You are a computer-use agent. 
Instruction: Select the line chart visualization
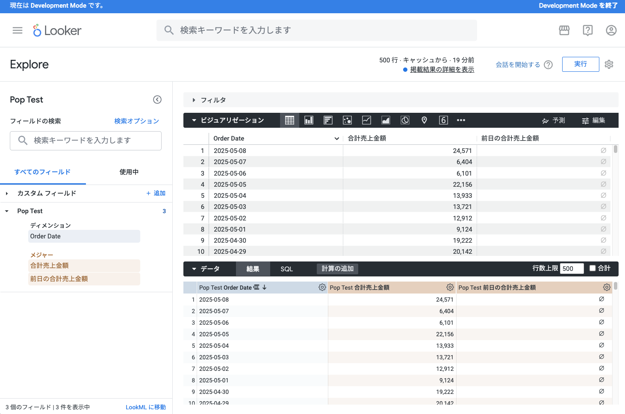(366, 120)
